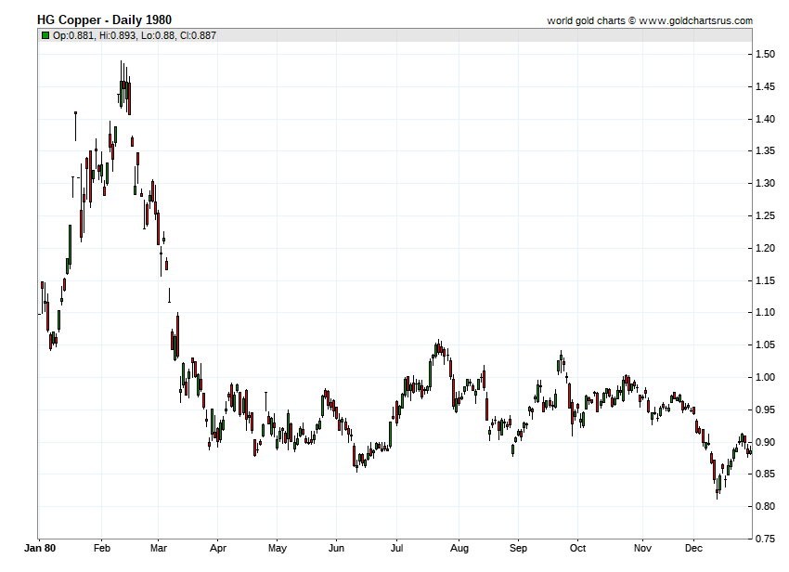Image resolution: width=789 pixels, height=572 pixels.
Task: Click the Nov date axis label
Action: 642,549
